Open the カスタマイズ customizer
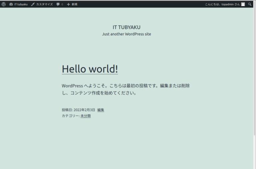 (42, 4)
